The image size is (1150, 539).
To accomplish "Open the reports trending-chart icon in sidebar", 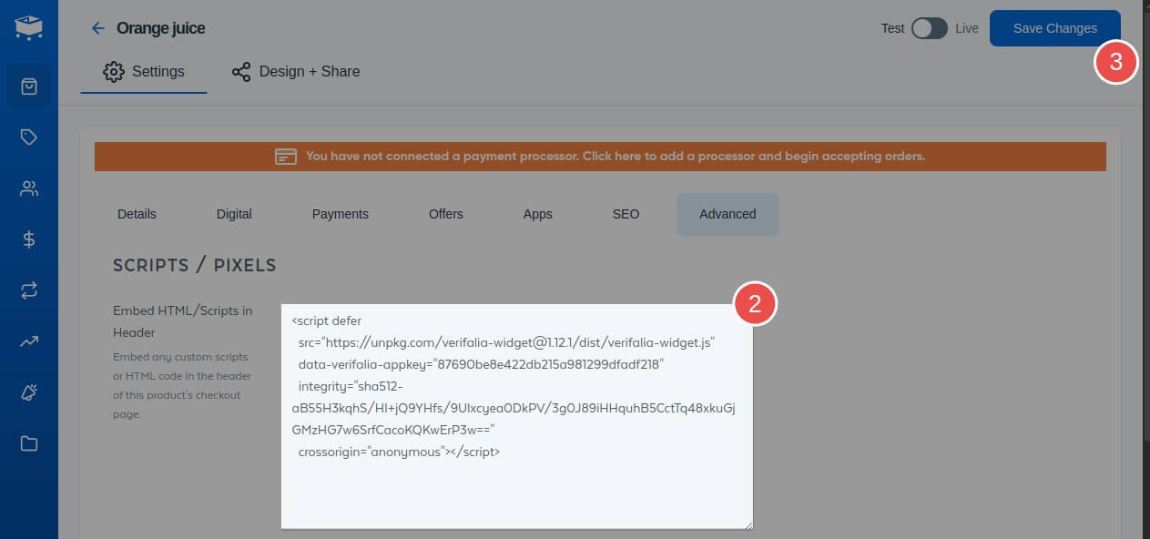I will point(29,341).
